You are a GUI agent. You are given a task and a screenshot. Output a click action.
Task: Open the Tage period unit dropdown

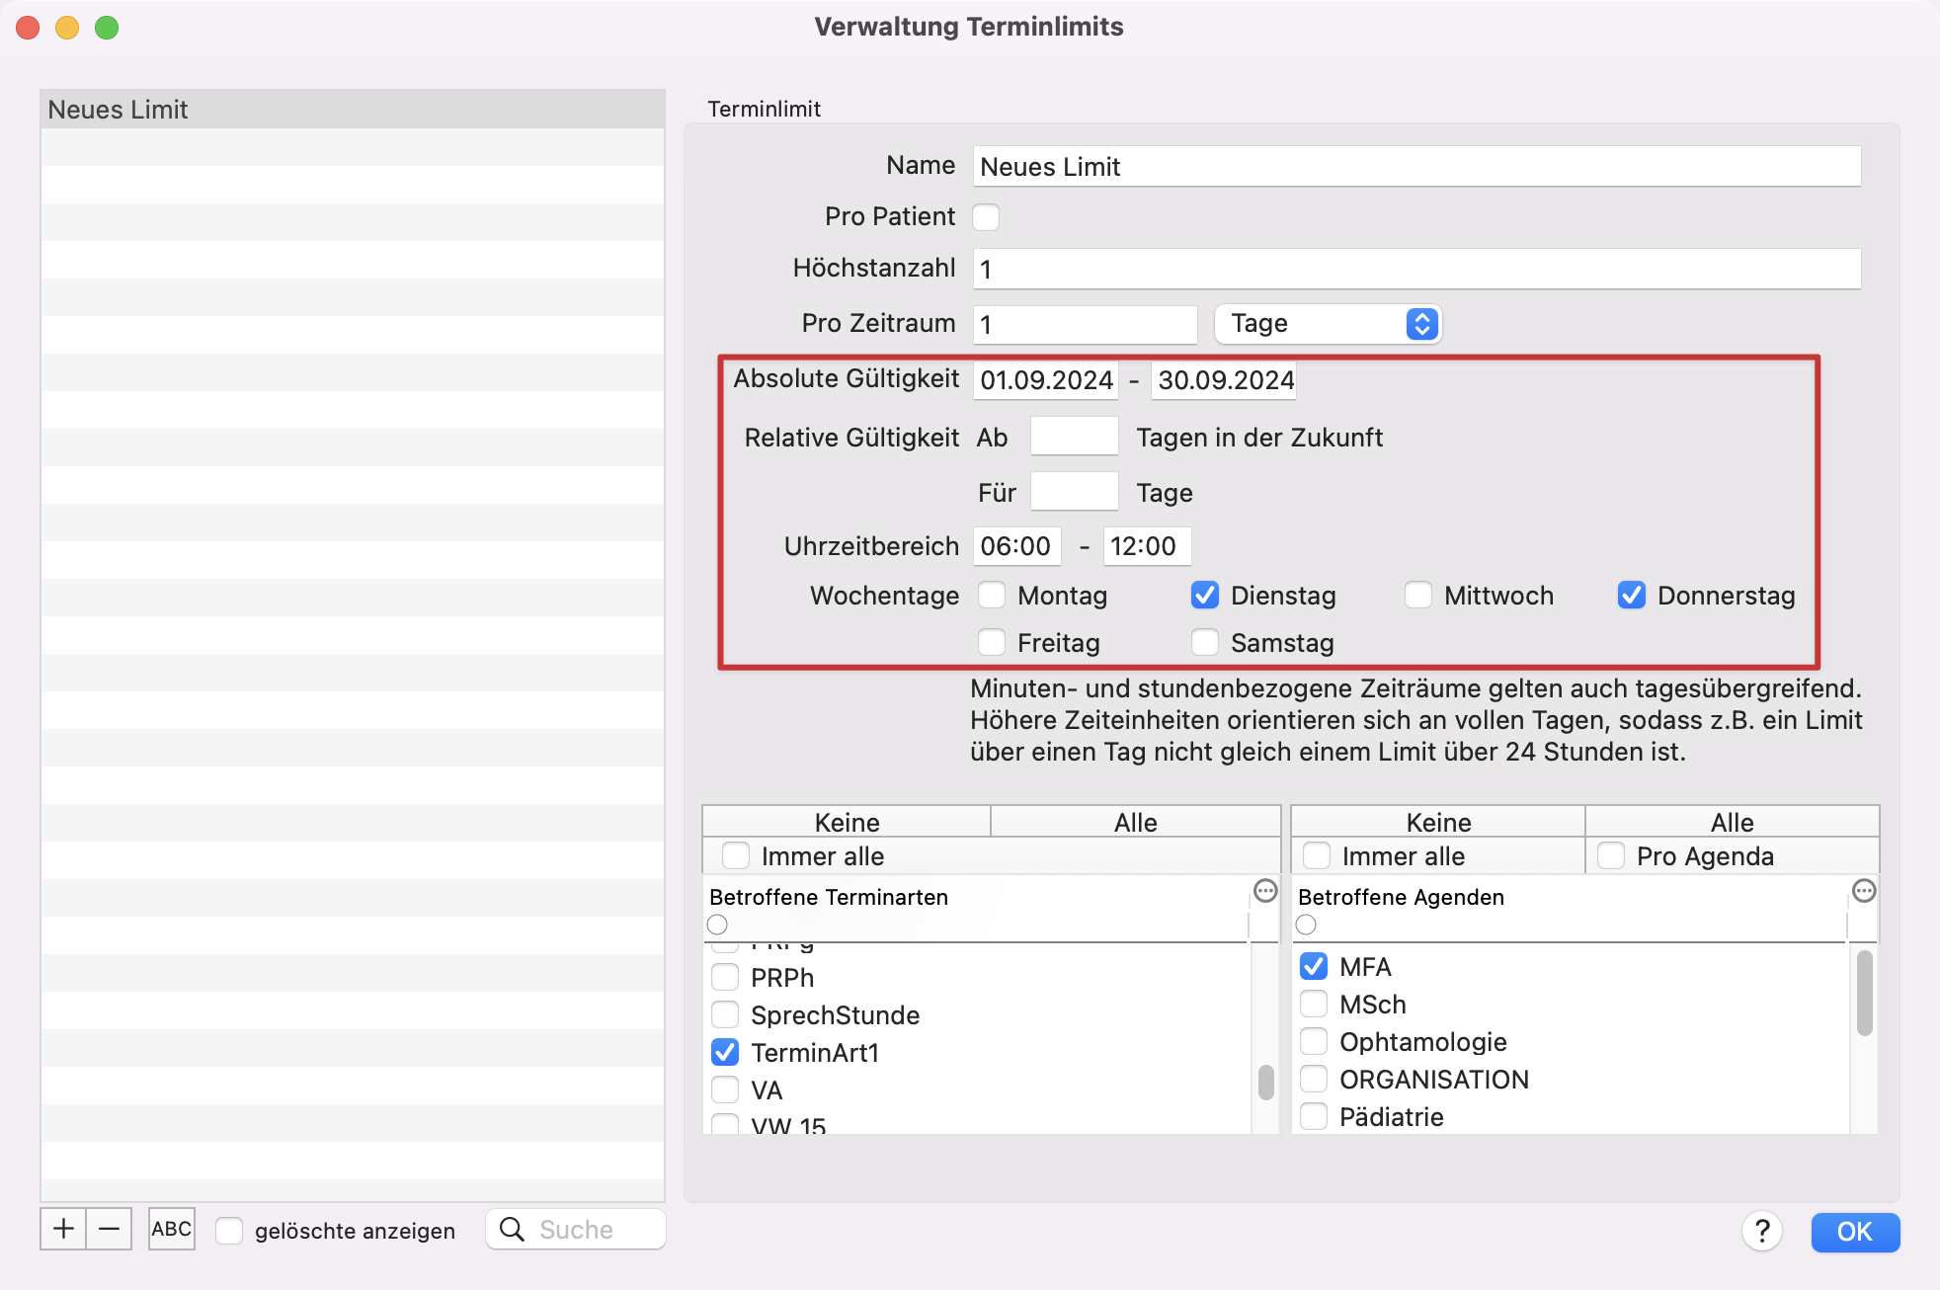click(x=1328, y=323)
